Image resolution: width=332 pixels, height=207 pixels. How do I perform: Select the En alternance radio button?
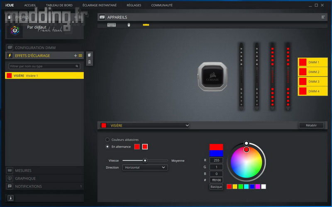tap(107, 147)
